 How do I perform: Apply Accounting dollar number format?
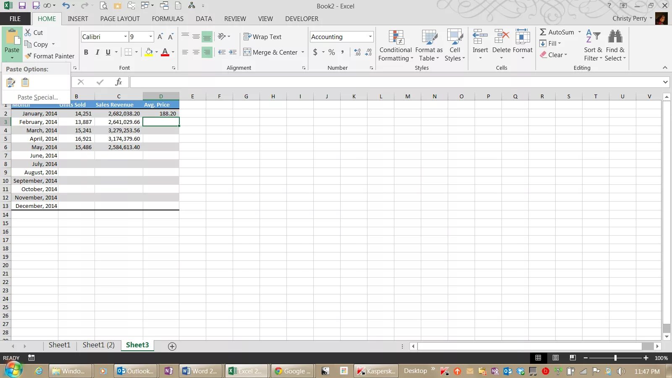click(x=315, y=52)
